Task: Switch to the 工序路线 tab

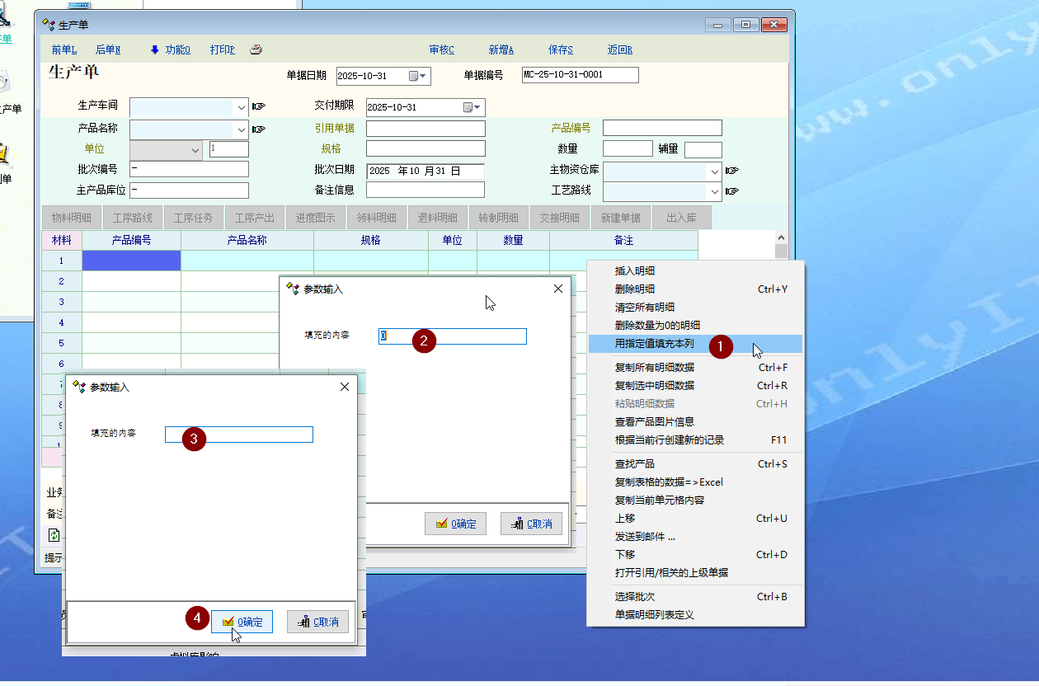Action: point(132,218)
